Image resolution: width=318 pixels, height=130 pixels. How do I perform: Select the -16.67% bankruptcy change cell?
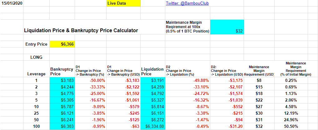[x=91, y=100]
